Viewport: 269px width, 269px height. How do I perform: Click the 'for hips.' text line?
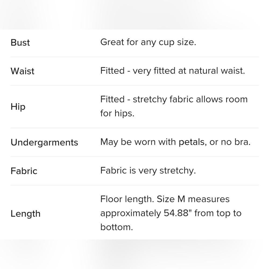[x=117, y=113]
